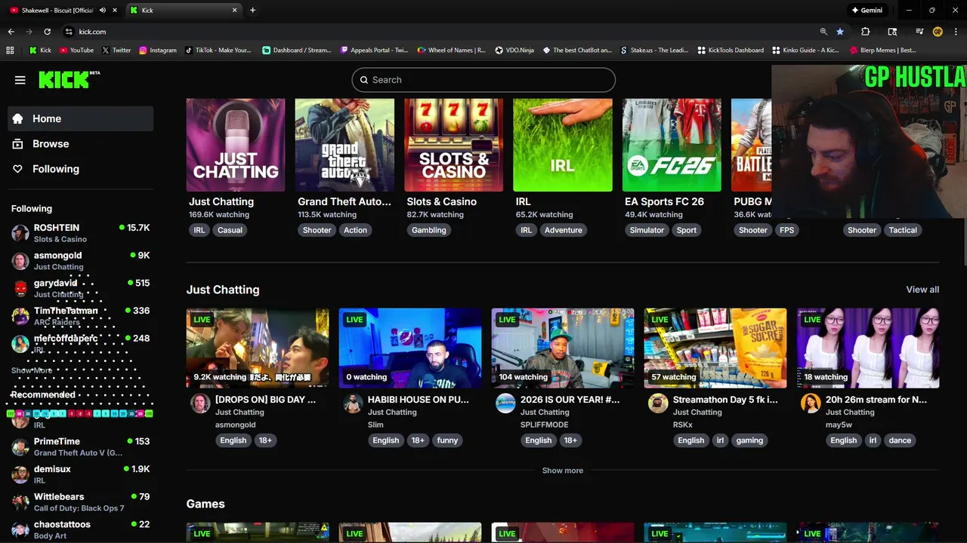Open the hamburger menu beside Kick logo
This screenshot has width=967, height=543.
point(20,80)
